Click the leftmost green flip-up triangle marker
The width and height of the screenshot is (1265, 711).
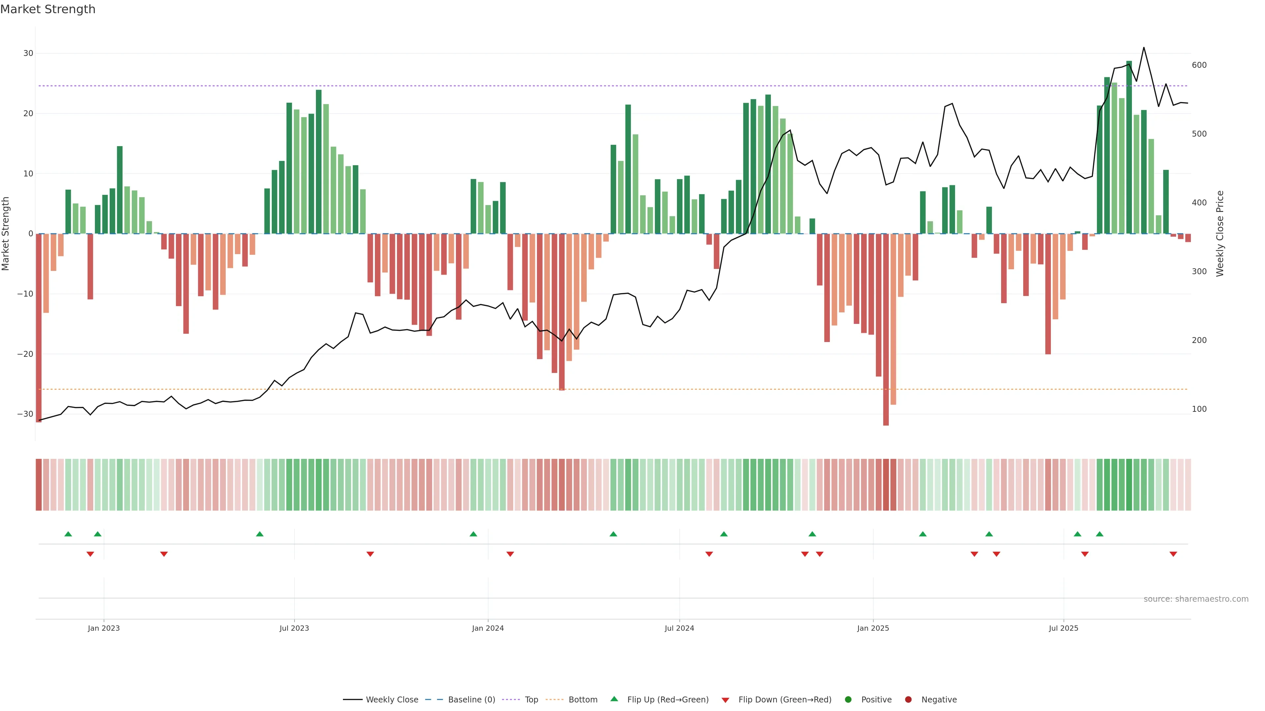[68, 534]
